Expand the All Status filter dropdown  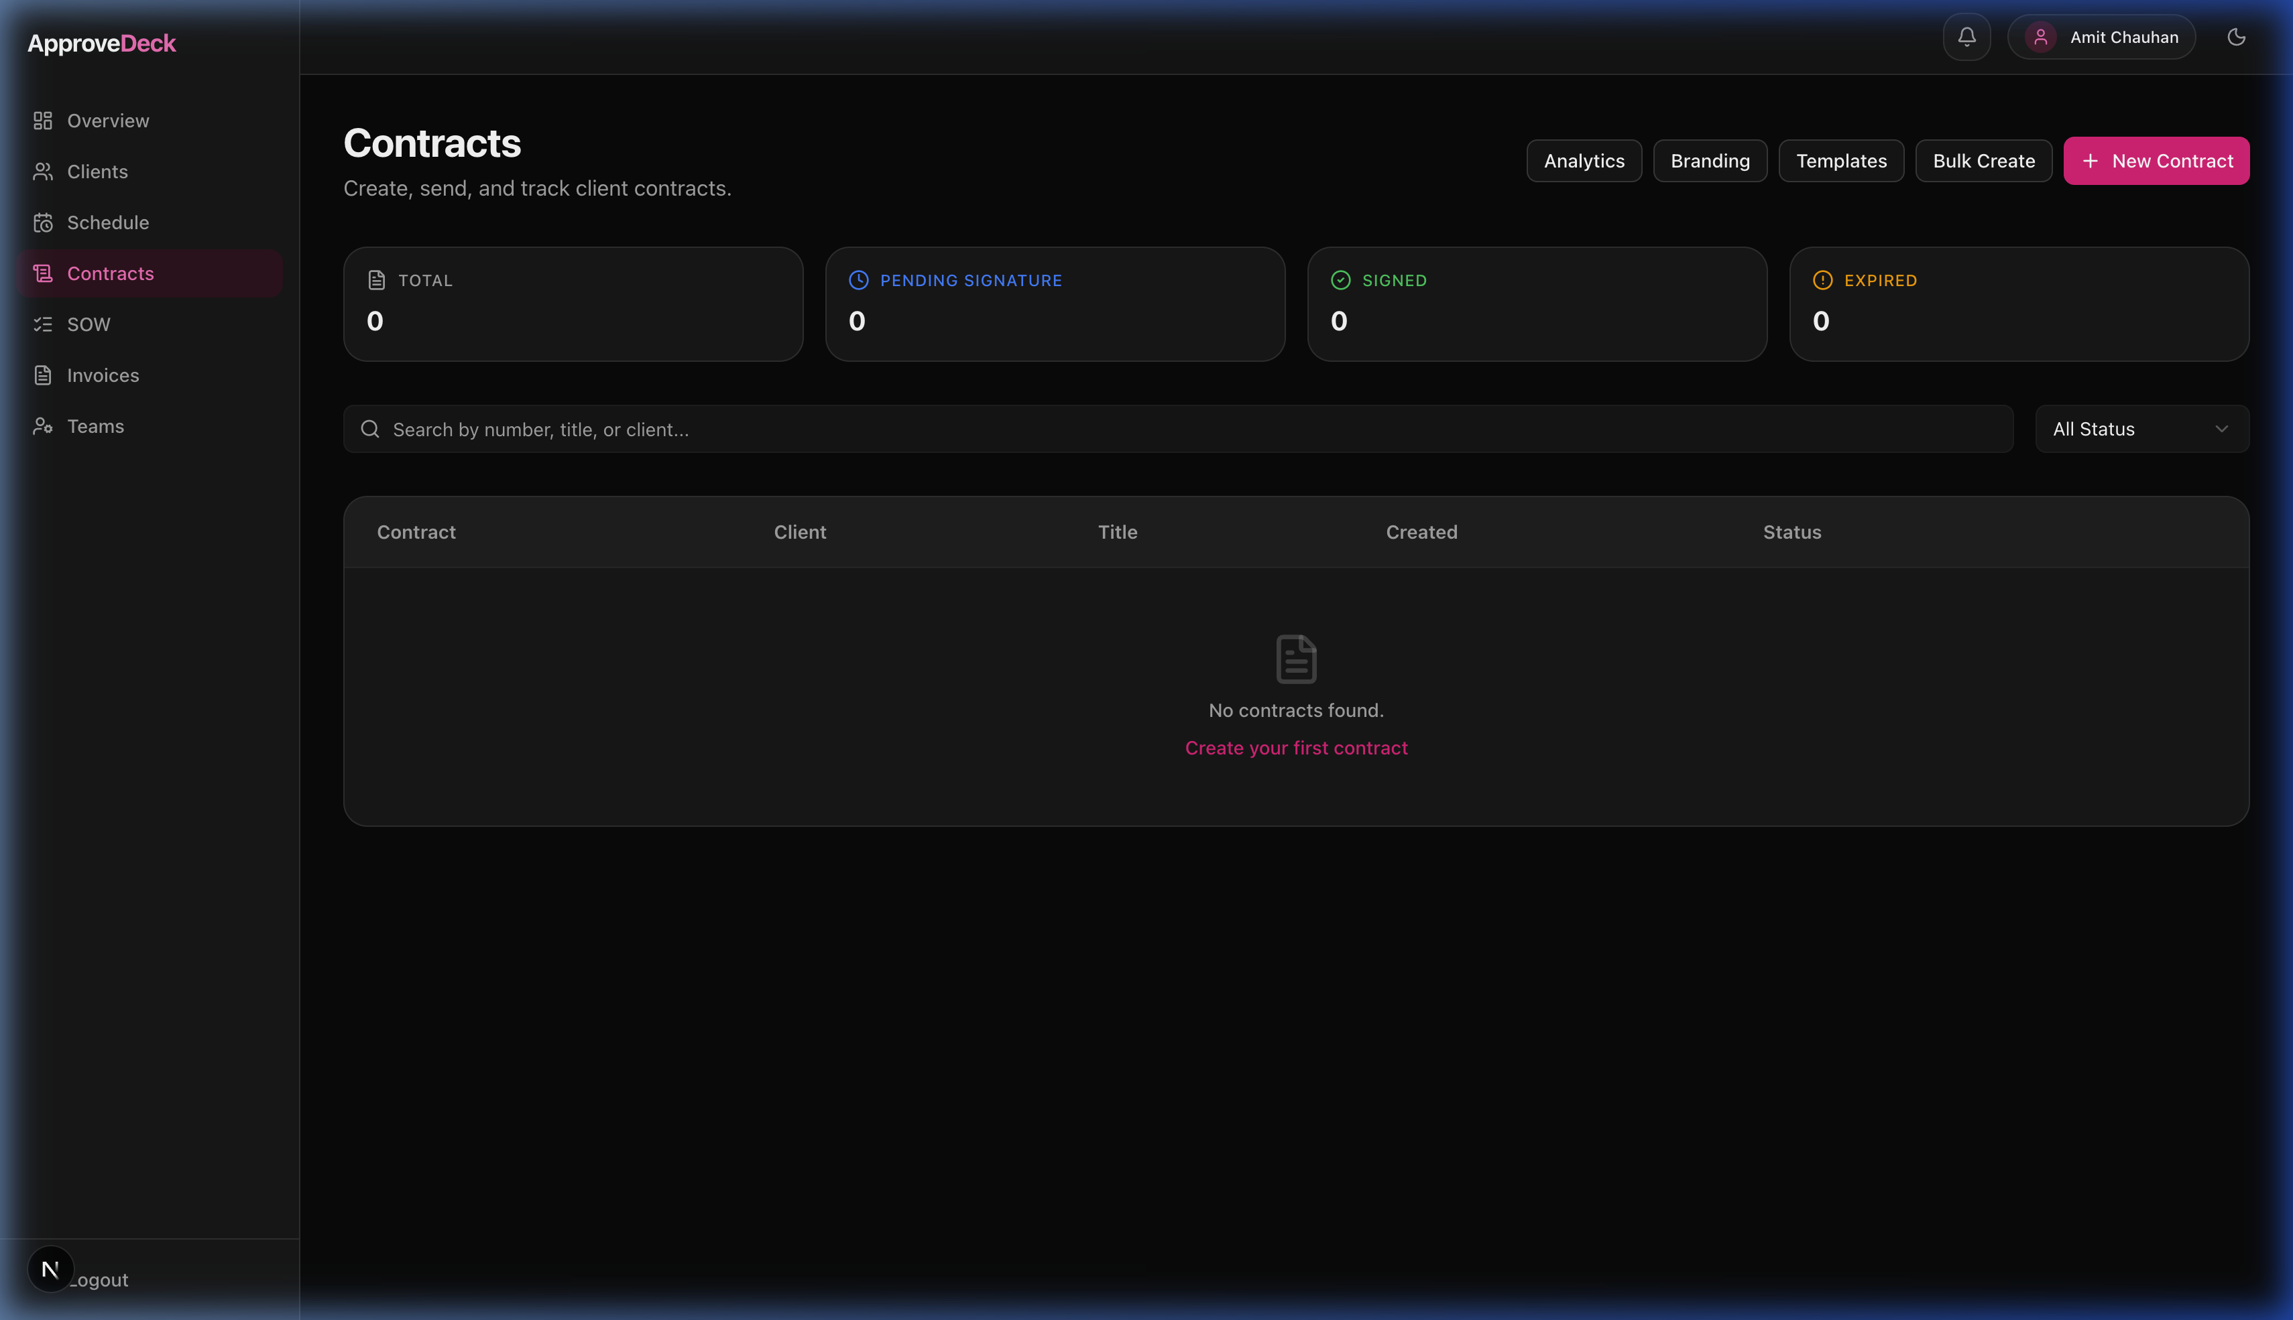pos(2141,429)
